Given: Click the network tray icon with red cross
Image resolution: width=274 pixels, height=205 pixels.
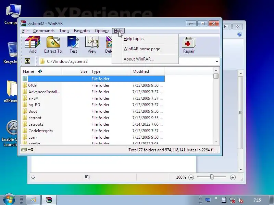Looking at the screenshot, I should (x=232, y=200).
